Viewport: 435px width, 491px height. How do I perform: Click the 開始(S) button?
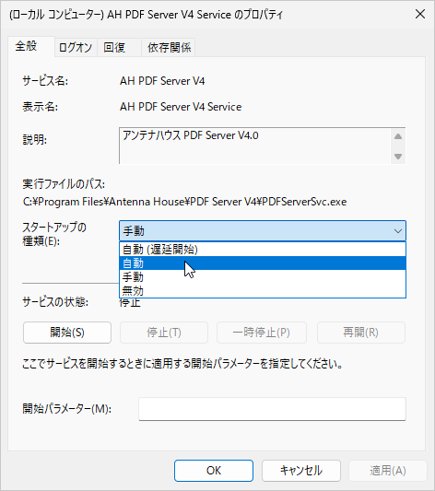pos(67,333)
